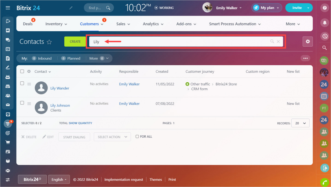Open SELECT ACTION dropdown
Image resolution: width=331 pixels, height=187 pixels.
[112, 137]
